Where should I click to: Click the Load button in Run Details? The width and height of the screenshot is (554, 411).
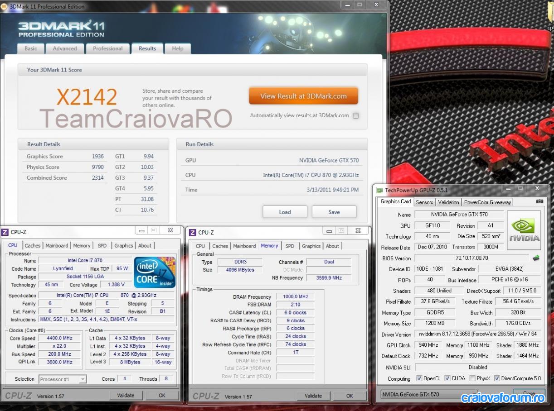coord(285,212)
